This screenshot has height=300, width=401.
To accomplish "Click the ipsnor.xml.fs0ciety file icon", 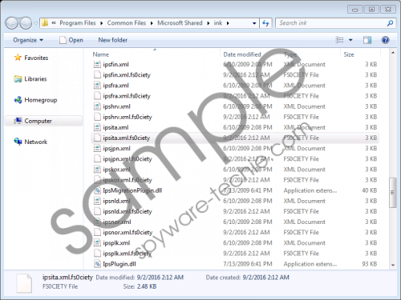I will click(x=97, y=232).
